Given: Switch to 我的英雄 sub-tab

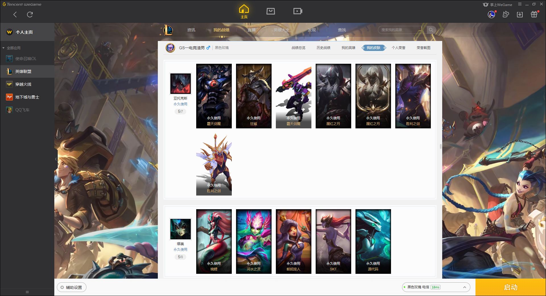Looking at the screenshot, I should pyautogui.click(x=348, y=48).
